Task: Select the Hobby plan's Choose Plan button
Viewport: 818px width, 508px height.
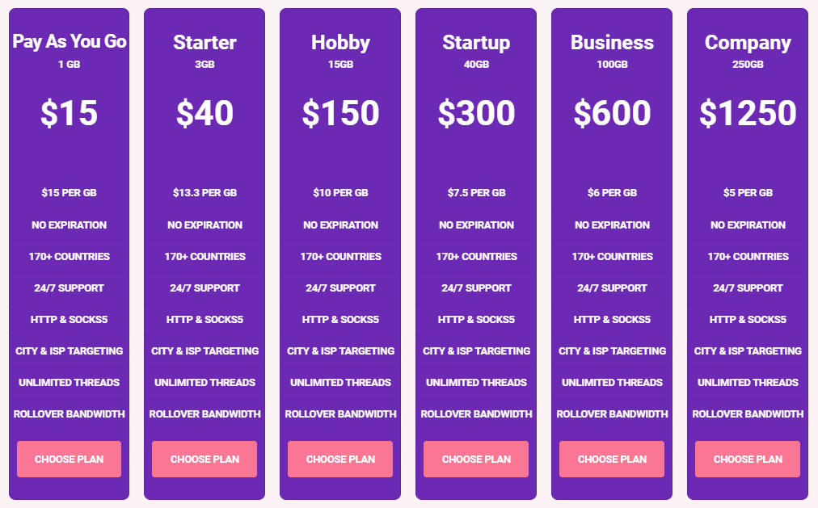Action: pos(340,459)
